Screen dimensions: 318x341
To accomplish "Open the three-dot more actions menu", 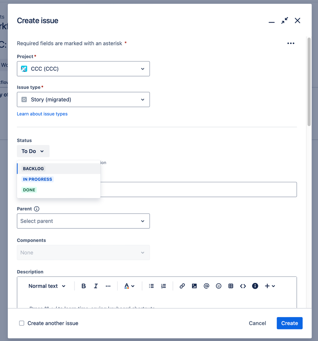I will (x=291, y=43).
